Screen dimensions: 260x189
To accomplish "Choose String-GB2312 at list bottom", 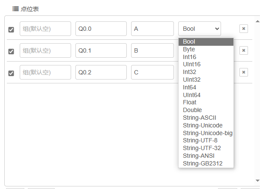I will point(203,163).
